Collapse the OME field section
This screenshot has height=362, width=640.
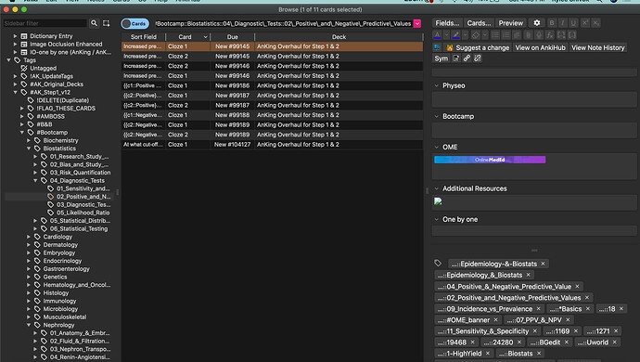[x=436, y=147]
